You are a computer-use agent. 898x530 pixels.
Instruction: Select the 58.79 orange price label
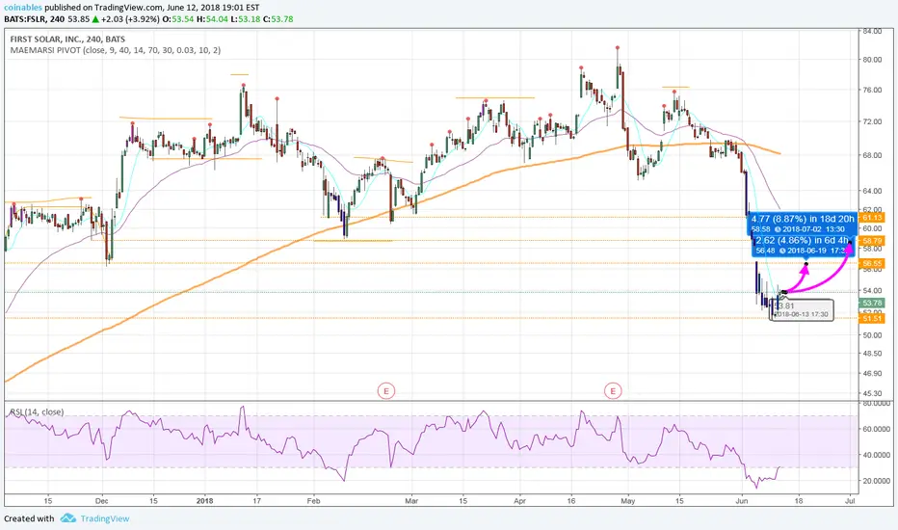pos(872,241)
